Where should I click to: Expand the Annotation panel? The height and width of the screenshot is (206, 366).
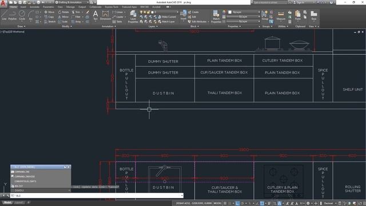coord(109,26)
